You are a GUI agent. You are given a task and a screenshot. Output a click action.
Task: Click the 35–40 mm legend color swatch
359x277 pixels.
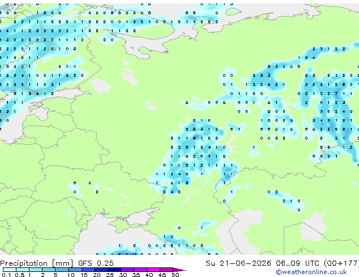[x=140, y=270]
